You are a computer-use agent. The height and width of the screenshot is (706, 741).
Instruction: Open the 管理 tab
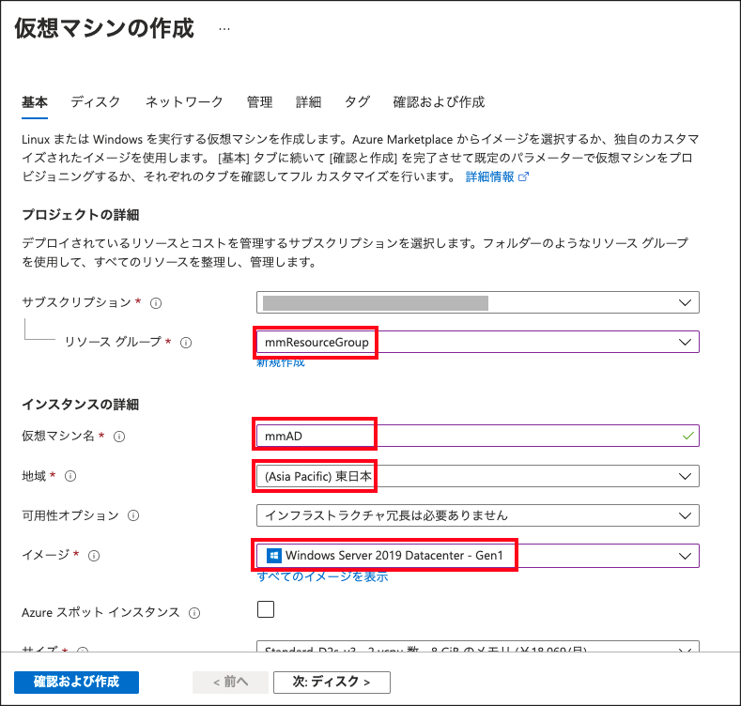(259, 102)
